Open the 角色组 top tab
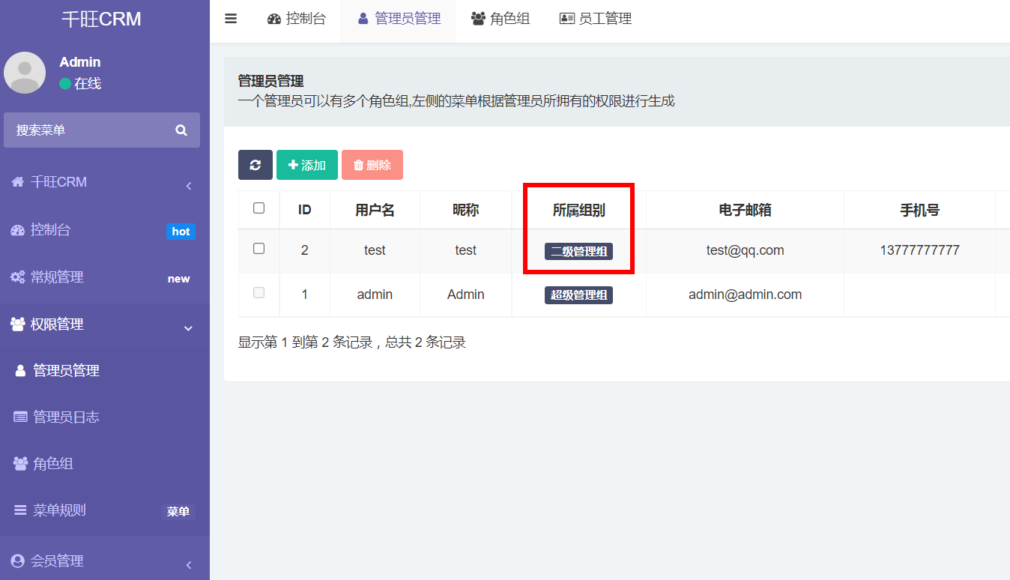Viewport: 1010px width, 580px height. point(501,19)
